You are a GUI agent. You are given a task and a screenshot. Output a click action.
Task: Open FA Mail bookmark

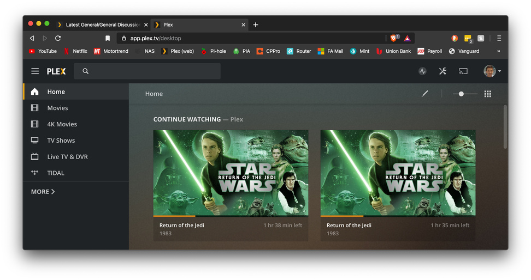330,51
